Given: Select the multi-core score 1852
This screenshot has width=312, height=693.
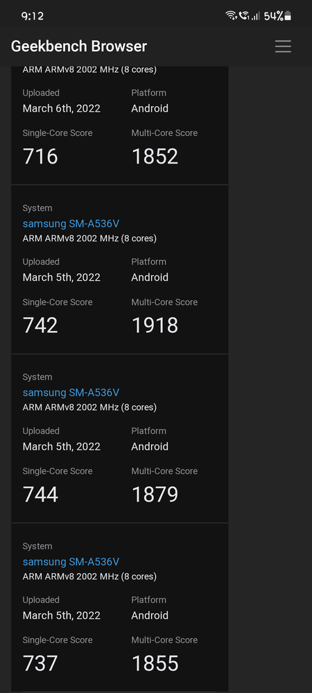Looking at the screenshot, I should pos(155,157).
